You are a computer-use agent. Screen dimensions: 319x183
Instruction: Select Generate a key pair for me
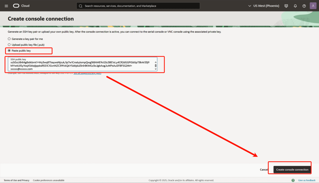pyautogui.click(x=9, y=39)
